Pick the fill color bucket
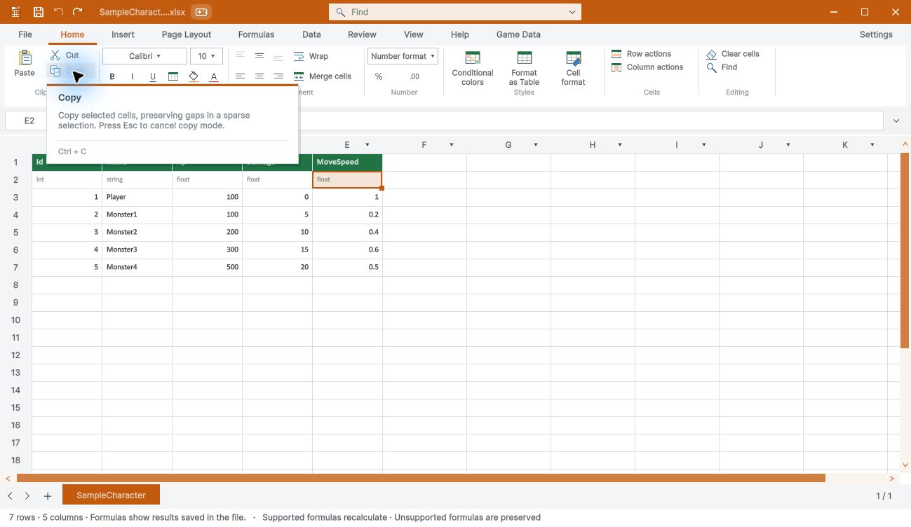 (194, 76)
